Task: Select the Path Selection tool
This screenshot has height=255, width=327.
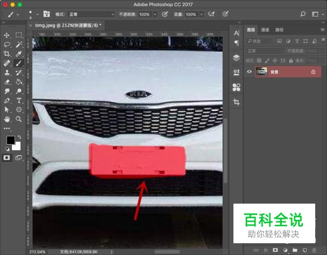Action: click(x=7, y=110)
